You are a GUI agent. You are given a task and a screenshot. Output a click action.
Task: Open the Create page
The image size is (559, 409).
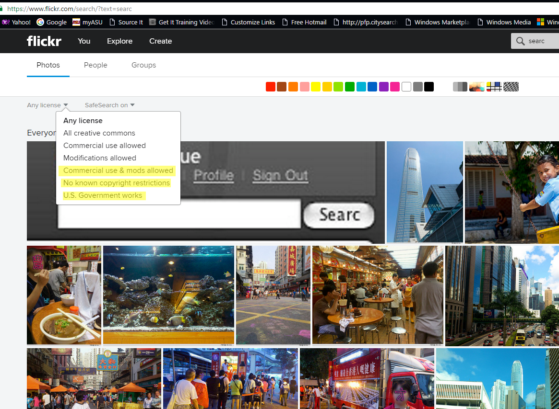(160, 41)
